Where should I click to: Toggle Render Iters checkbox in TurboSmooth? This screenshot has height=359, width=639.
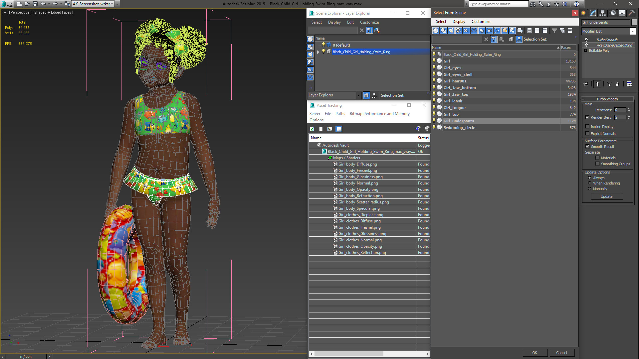(587, 117)
